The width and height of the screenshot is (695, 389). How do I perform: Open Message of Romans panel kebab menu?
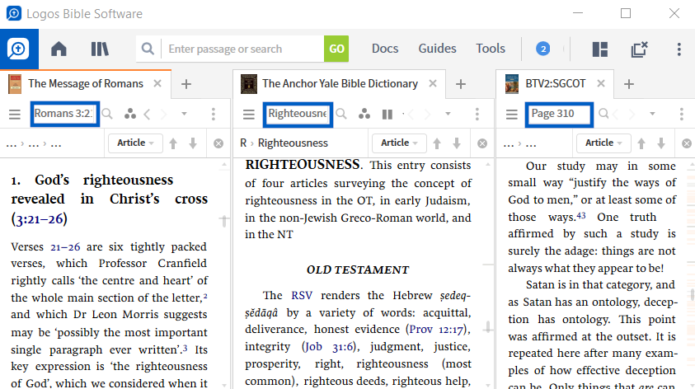click(214, 115)
